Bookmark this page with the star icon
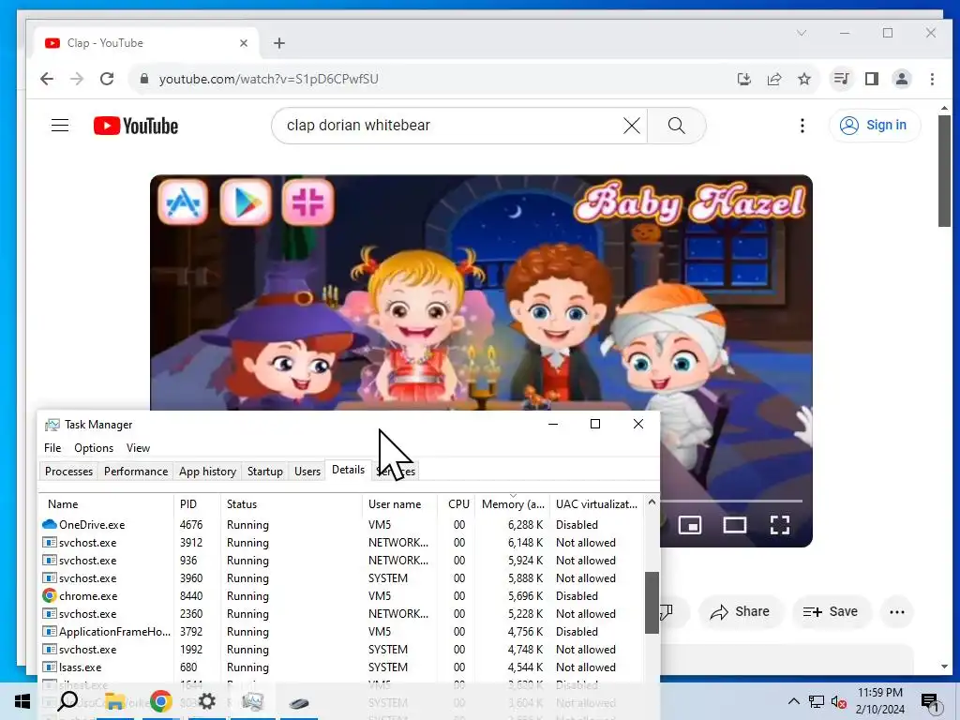Image resolution: width=960 pixels, height=720 pixels. pyautogui.click(x=804, y=79)
